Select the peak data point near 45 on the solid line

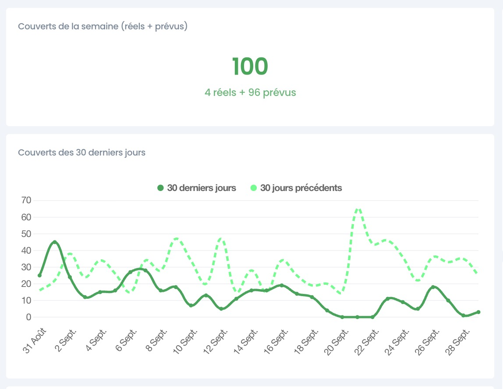(54, 242)
